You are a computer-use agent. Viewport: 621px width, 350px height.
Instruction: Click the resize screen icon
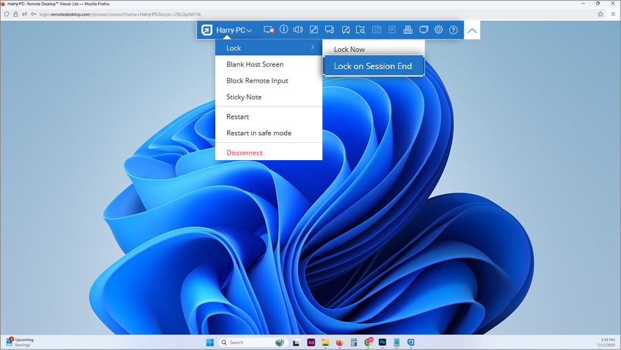[314, 30]
